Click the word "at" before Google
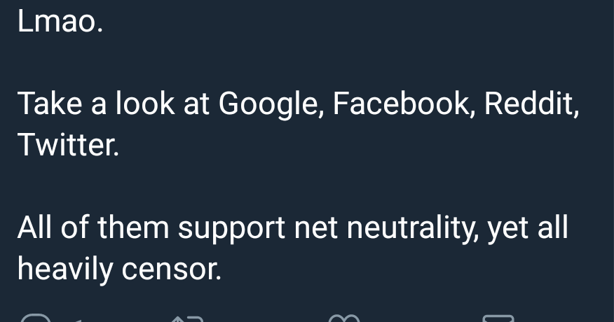This screenshot has height=322, width=614. tap(196, 105)
